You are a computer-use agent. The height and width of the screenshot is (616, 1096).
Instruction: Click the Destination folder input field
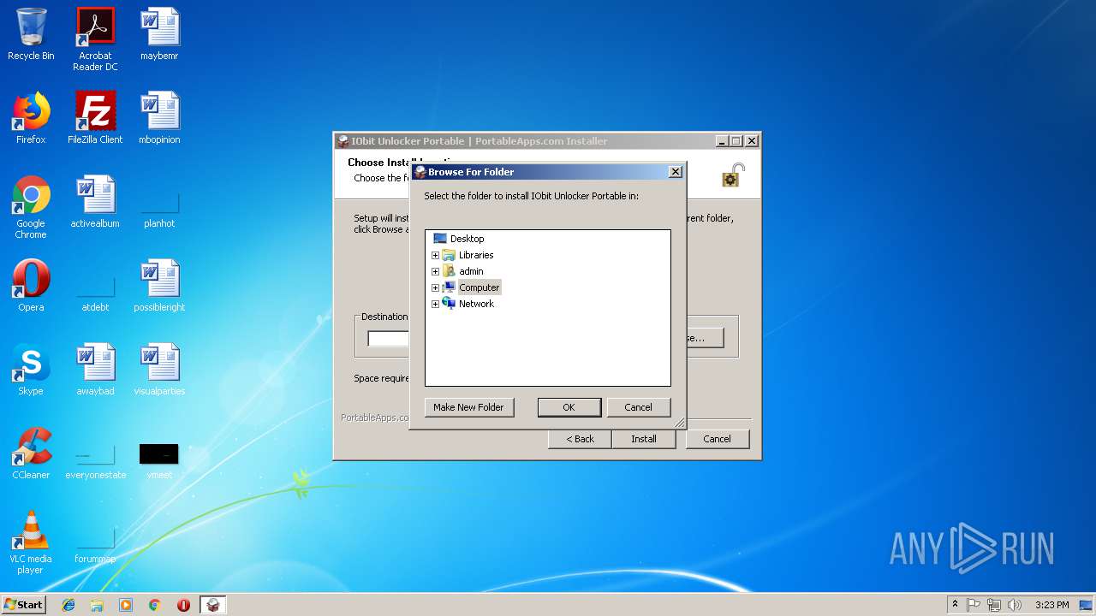click(x=389, y=339)
